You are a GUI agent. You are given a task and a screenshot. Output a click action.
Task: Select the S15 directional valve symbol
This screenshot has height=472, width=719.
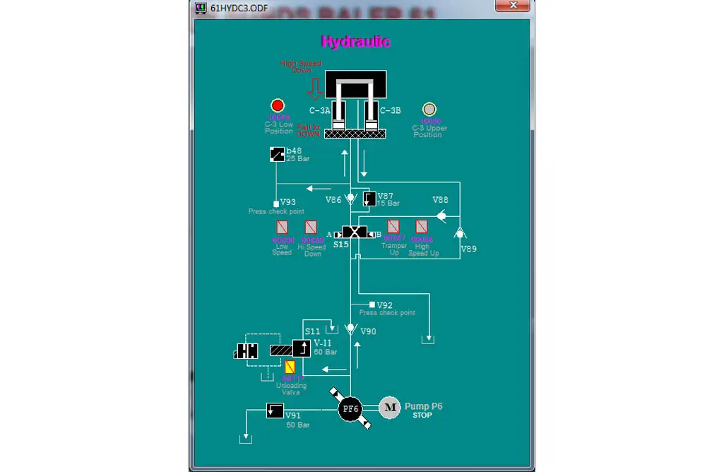pos(354,232)
